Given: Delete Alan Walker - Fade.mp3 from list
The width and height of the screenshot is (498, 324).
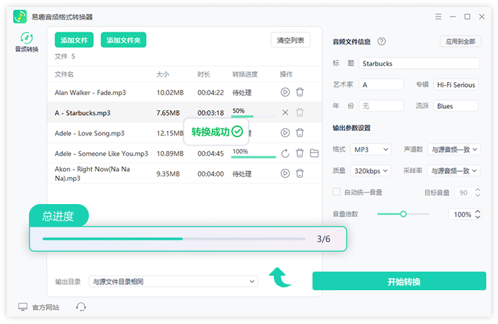Looking at the screenshot, I should (300, 92).
